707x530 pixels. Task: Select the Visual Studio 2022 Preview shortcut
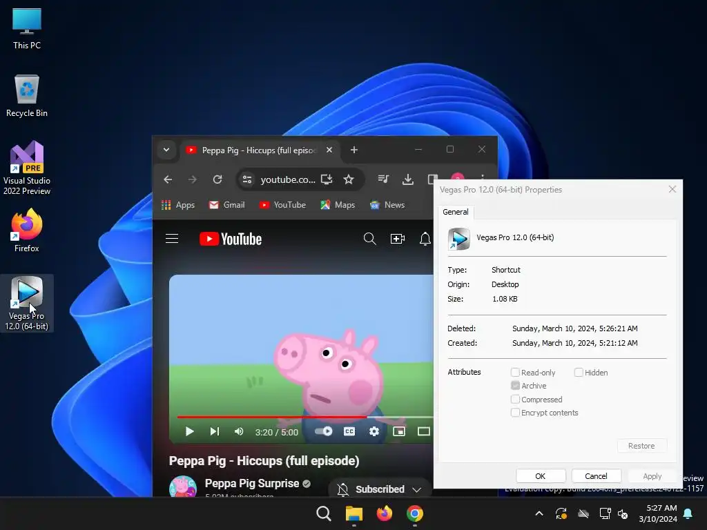[27, 168]
